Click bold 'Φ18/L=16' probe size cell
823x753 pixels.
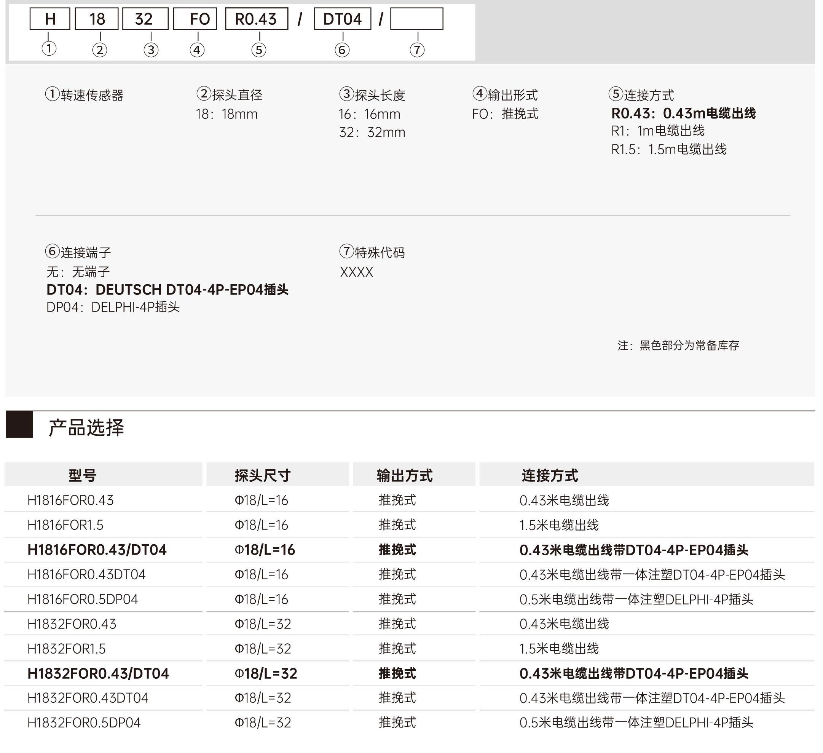[265, 550]
